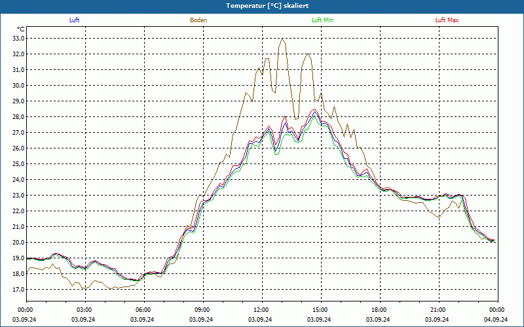Click the brown Boden legend label

(x=198, y=20)
